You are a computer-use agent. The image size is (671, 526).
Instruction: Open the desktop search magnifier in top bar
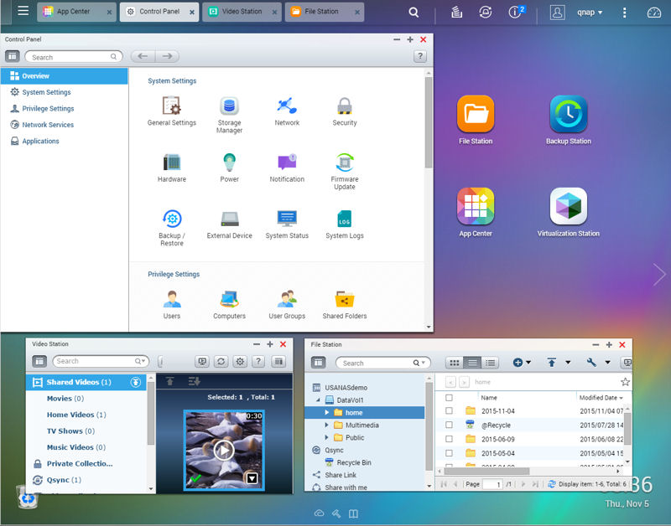[414, 12]
